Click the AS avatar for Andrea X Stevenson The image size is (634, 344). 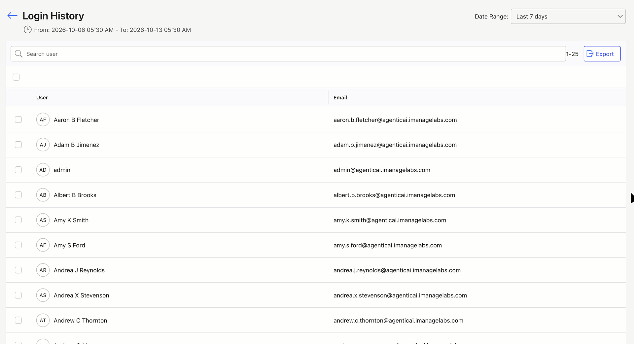[43, 295]
